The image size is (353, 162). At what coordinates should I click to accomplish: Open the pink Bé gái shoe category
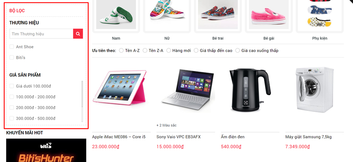(269, 15)
